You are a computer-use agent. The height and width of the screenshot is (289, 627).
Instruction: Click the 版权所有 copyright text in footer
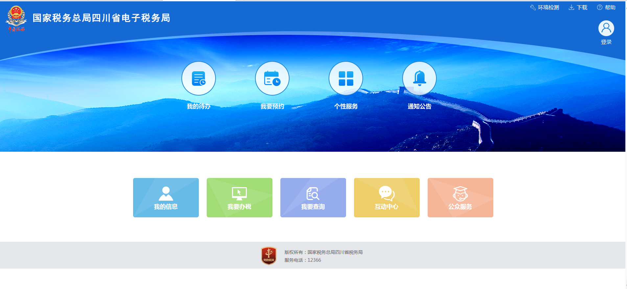(x=323, y=252)
